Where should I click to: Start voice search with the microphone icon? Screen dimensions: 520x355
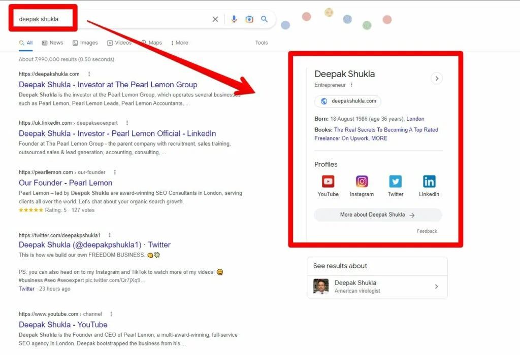234,19
